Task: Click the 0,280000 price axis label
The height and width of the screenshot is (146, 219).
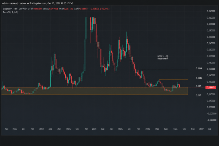Action: [x=211, y=30]
